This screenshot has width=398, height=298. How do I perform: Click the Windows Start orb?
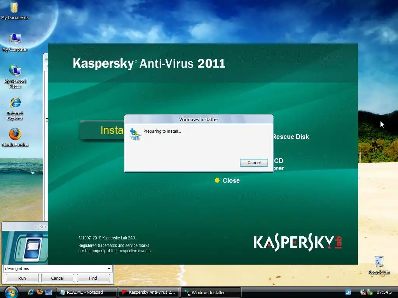pyautogui.click(x=11, y=293)
